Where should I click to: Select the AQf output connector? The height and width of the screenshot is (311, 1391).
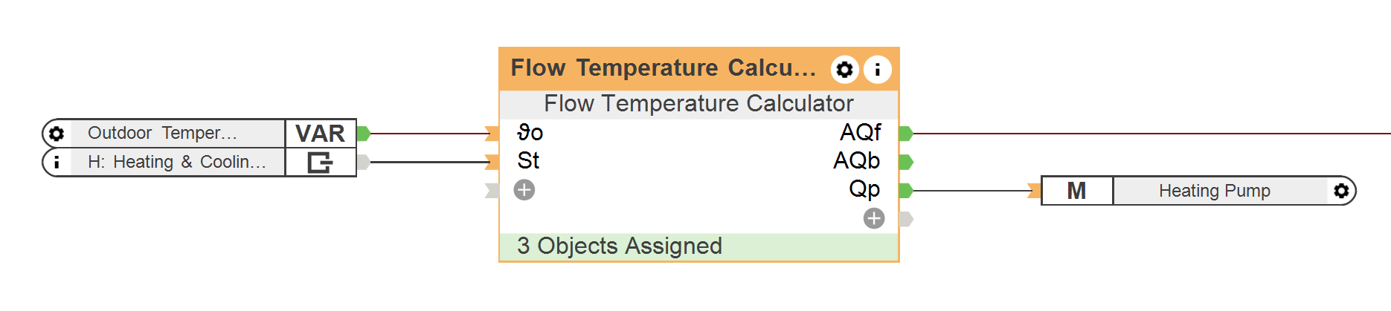pyautogui.click(x=905, y=134)
